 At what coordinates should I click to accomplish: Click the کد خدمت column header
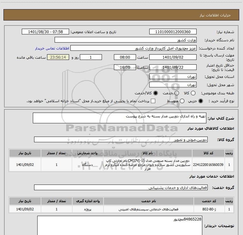[x=209, y=201]
